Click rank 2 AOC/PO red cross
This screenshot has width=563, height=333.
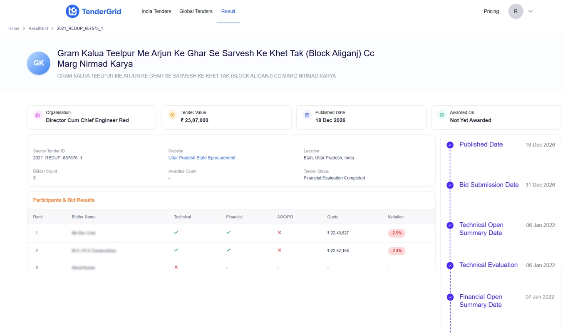(x=279, y=250)
